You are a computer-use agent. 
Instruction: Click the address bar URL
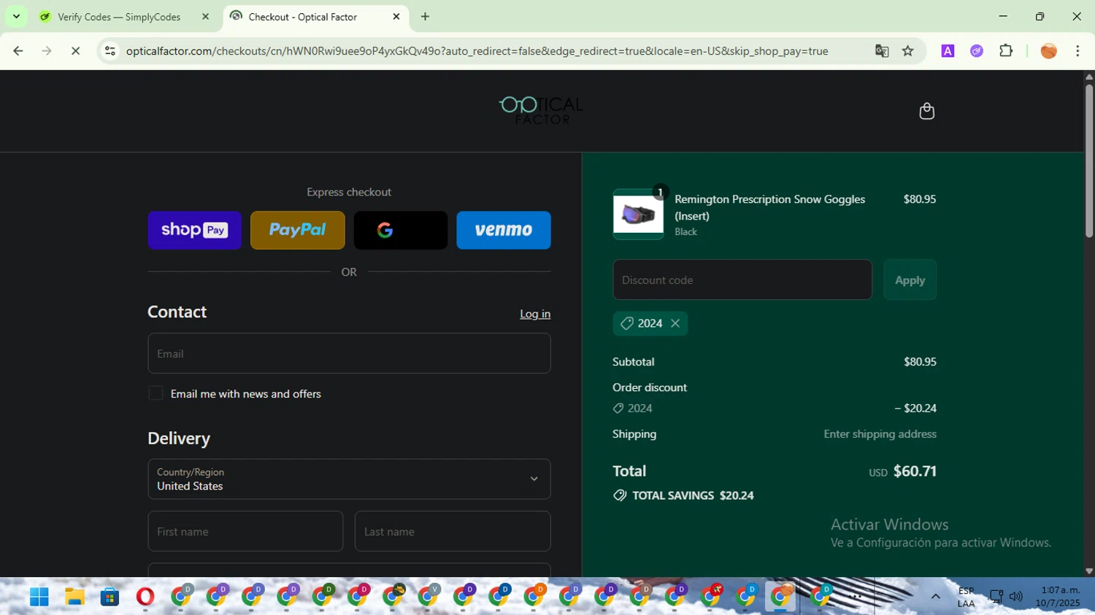pyautogui.click(x=477, y=51)
